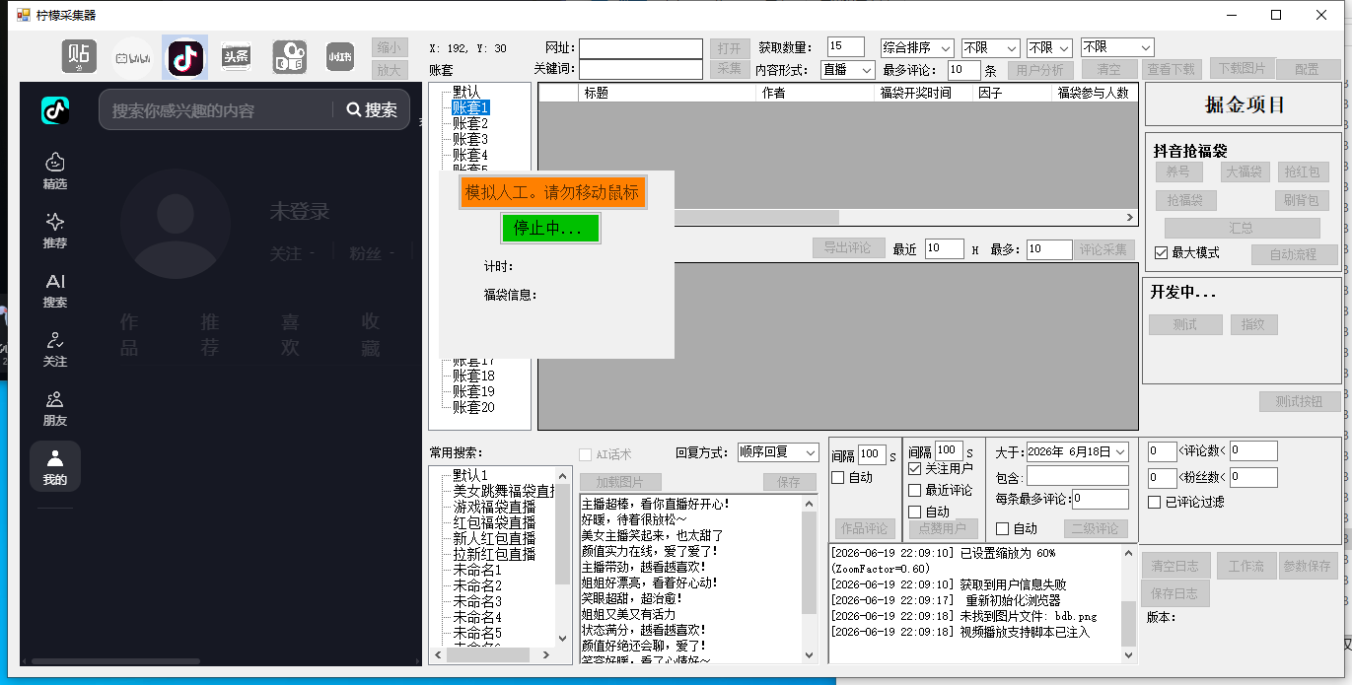
Task: Click the green 停止中... button
Action: 550,228
